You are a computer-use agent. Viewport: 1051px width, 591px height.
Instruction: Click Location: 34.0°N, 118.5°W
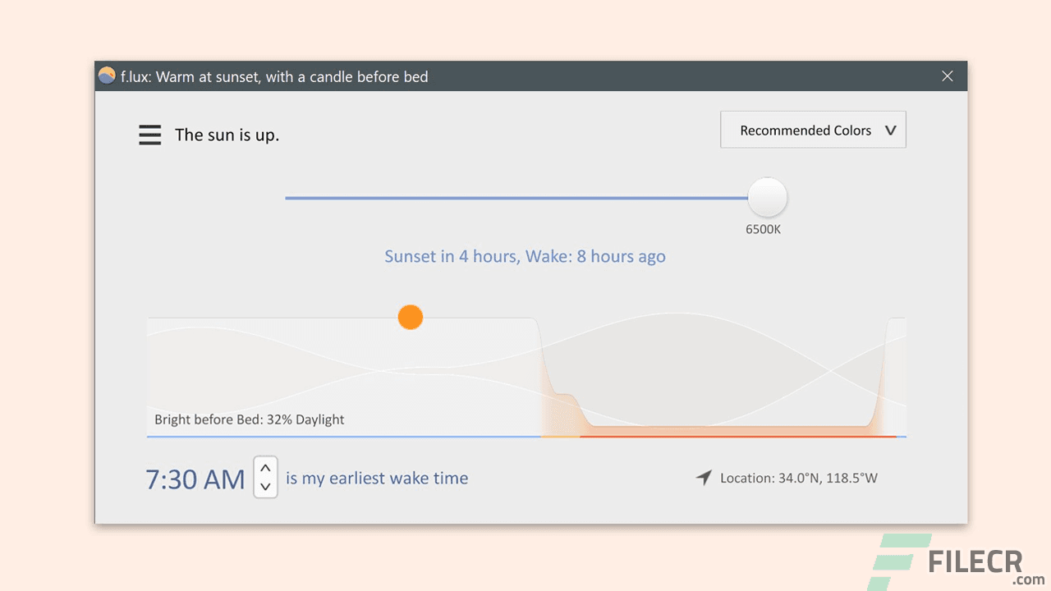point(799,478)
